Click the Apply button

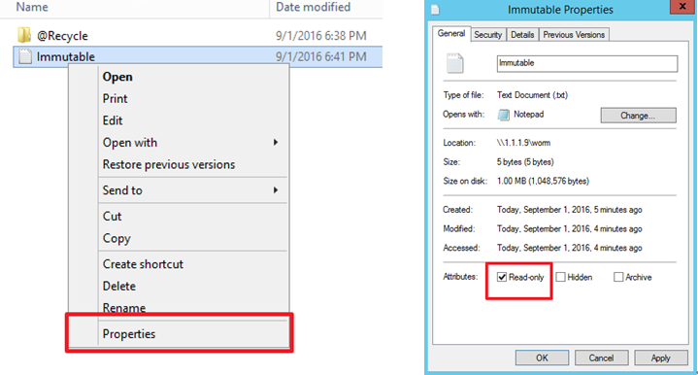pyautogui.click(x=660, y=358)
